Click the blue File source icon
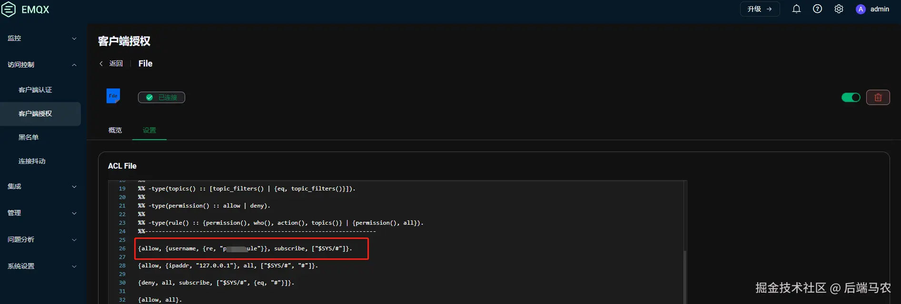 coord(113,96)
